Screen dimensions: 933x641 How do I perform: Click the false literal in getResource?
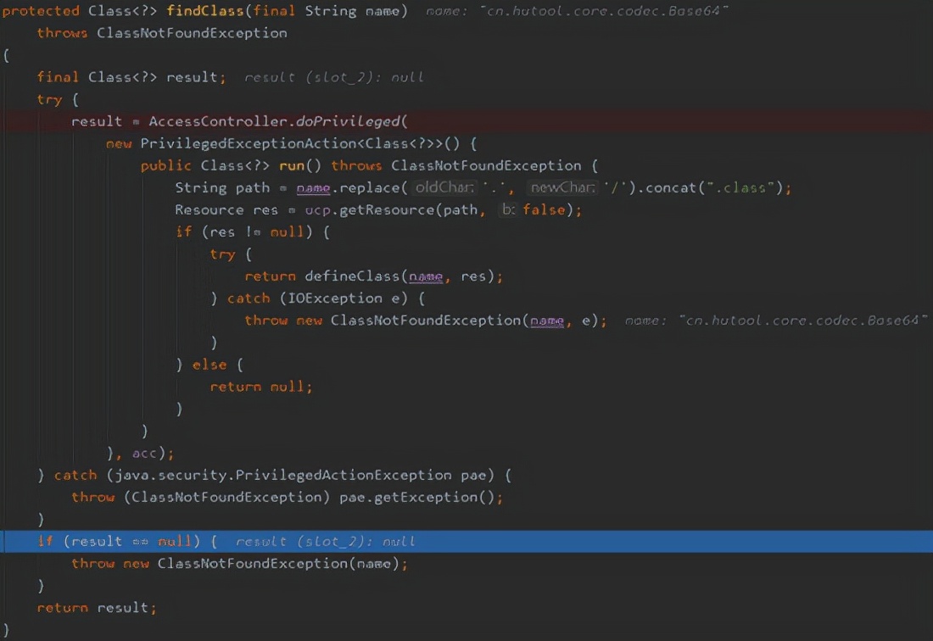click(544, 209)
